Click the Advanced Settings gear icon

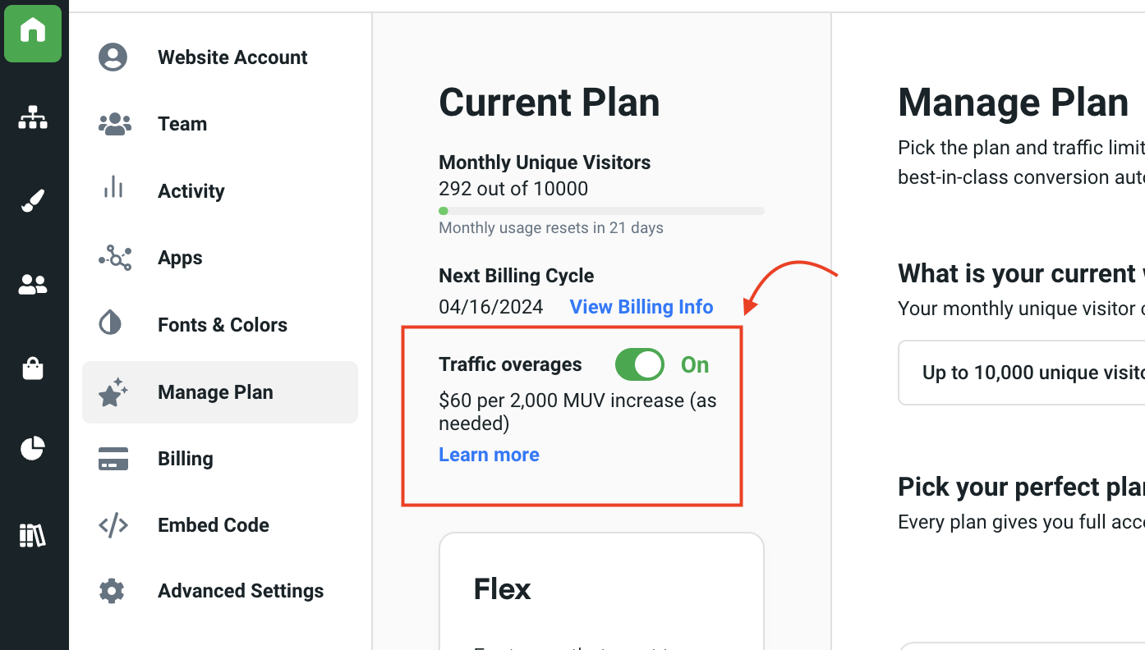(112, 591)
